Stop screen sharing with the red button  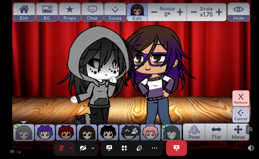click(x=177, y=148)
